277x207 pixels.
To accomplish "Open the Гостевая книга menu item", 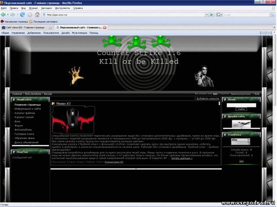I will [24, 134].
